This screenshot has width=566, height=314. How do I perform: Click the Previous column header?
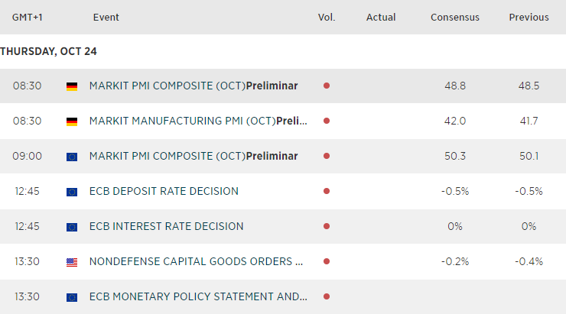click(529, 17)
